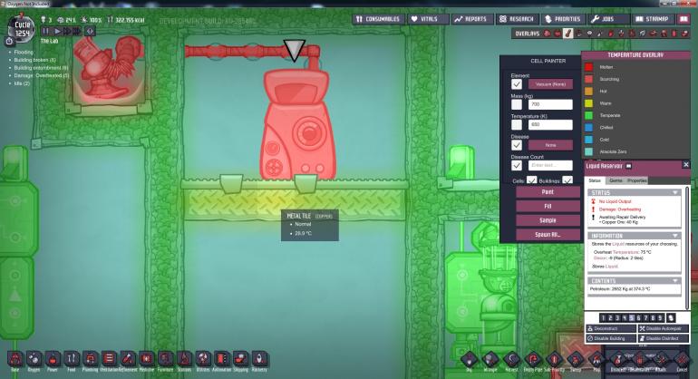Toggle the Element checkbox in Cell Painter
The image size is (698, 379).
click(x=517, y=84)
